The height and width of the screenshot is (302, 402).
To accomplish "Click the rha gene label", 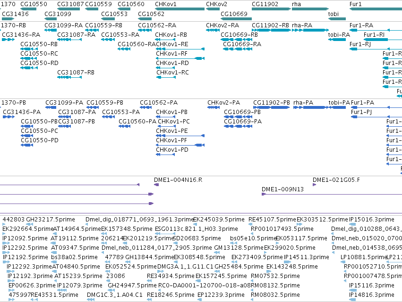I will pyautogui.click(x=296, y=4).
